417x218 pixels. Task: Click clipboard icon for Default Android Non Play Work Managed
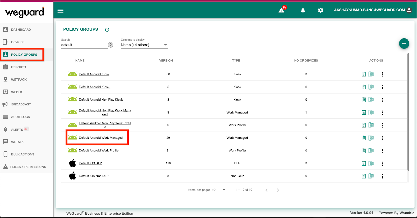tap(364, 113)
